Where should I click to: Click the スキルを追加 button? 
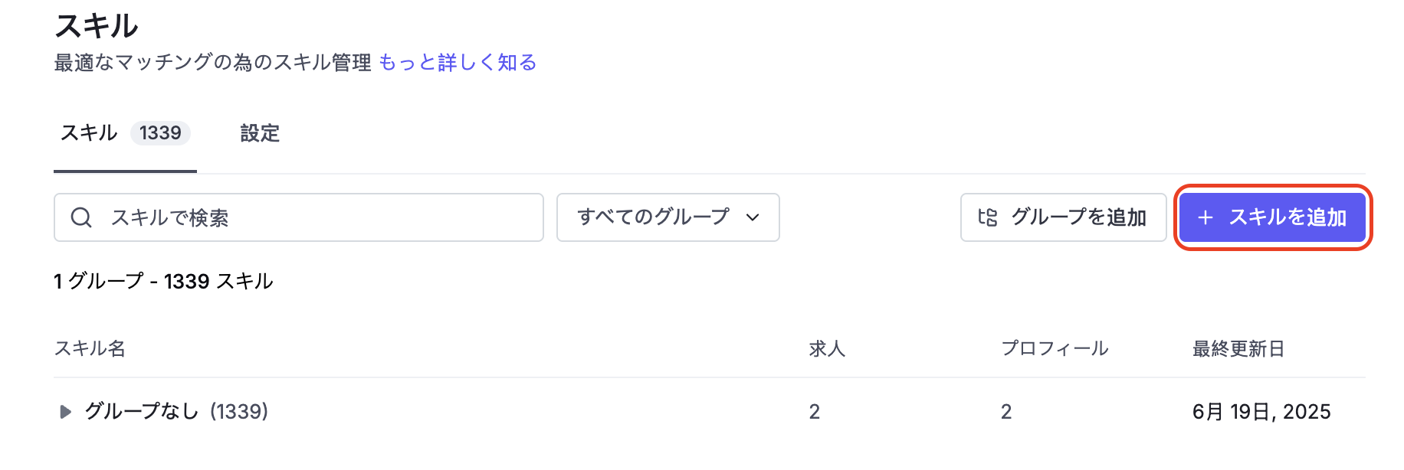(x=1272, y=217)
